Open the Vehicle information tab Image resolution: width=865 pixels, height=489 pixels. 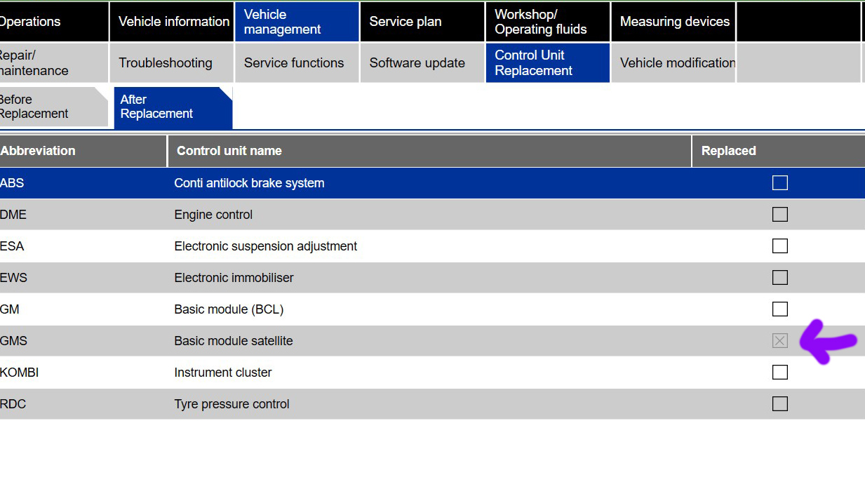click(173, 22)
